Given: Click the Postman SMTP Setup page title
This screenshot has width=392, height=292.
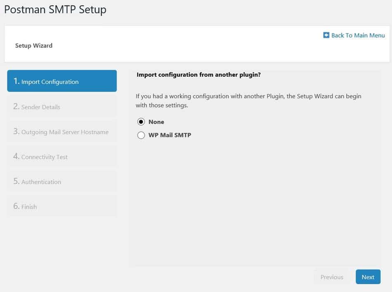Looking at the screenshot, I should click(55, 9).
